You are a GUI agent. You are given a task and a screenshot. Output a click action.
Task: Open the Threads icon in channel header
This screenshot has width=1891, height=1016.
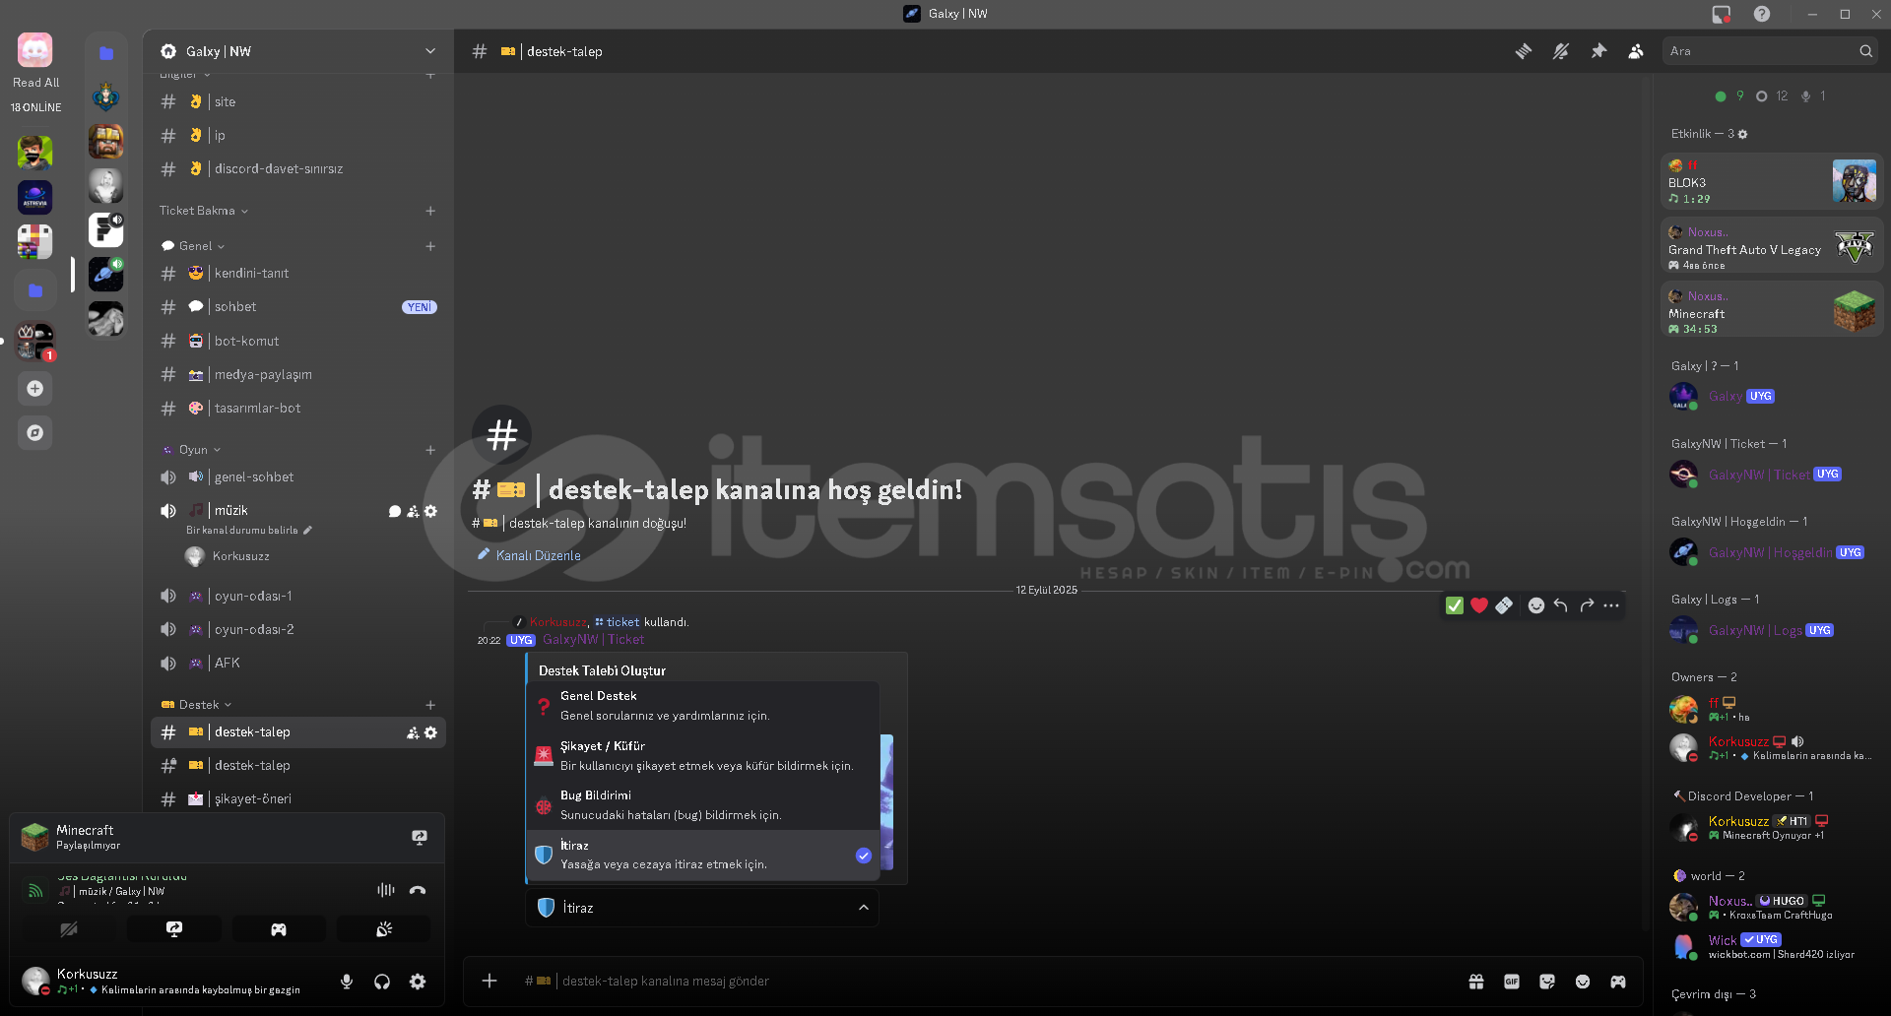[x=1524, y=51]
